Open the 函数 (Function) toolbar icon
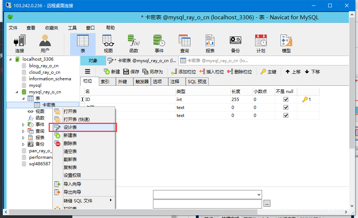The image size is (358, 218). coord(133,44)
